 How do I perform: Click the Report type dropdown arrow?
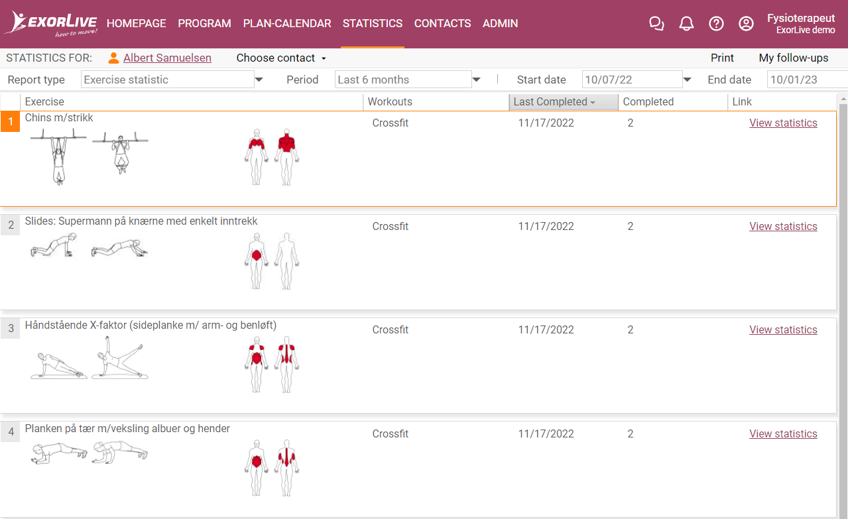click(259, 80)
